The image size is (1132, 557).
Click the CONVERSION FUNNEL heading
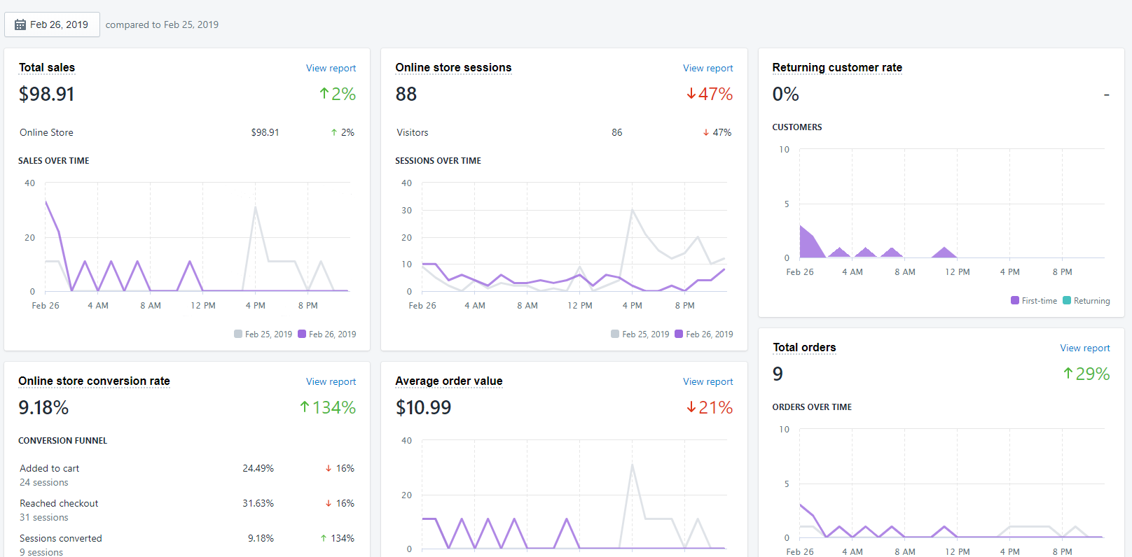pyautogui.click(x=62, y=441)
